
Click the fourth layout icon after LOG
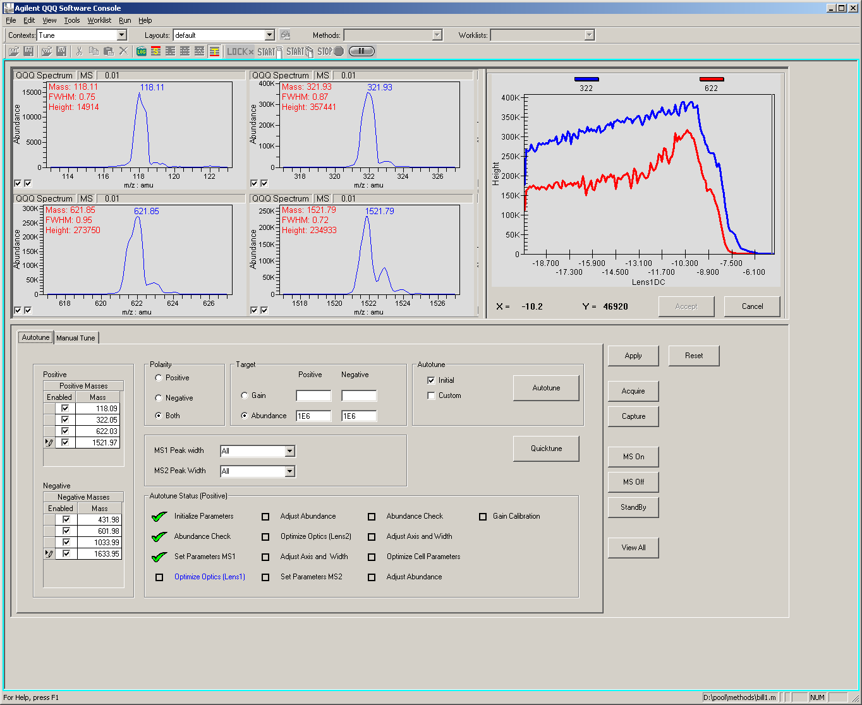click(x=200, y=51)
